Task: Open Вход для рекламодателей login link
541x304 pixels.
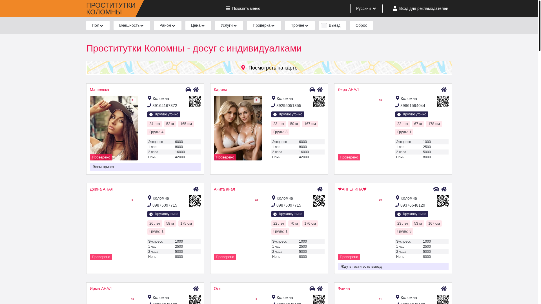Action: click(420, 8)
